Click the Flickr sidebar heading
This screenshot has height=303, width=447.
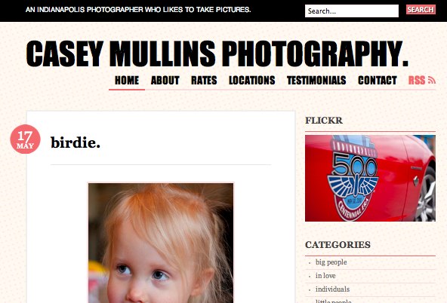324,121
